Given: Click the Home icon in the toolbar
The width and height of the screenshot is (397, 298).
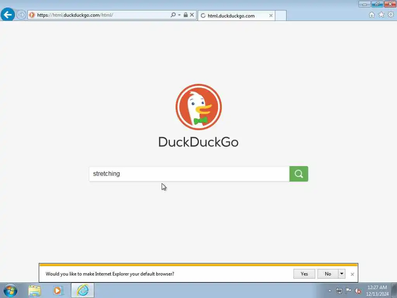Looking at the screenshot, I should coord(372,15).
